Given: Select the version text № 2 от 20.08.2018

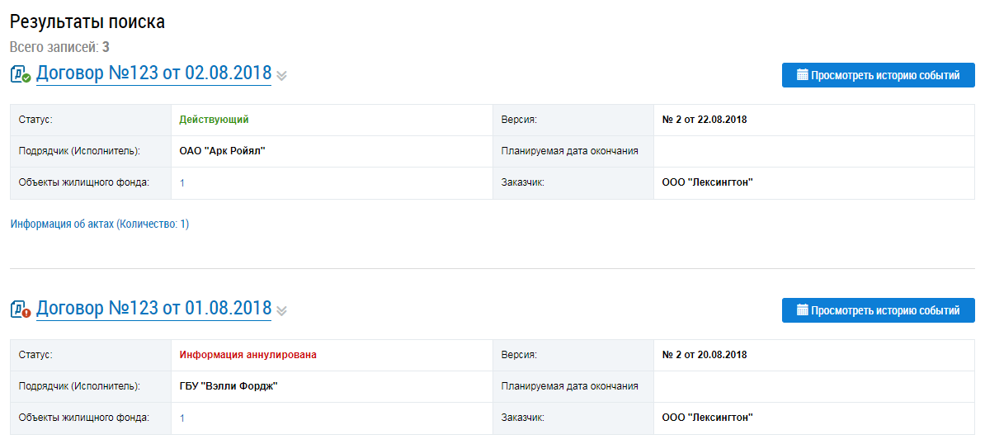Looking at the screenshot, I should click(704, 355).
